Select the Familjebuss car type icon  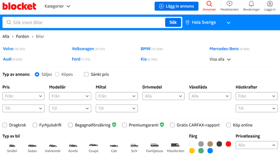coord(154,145)
